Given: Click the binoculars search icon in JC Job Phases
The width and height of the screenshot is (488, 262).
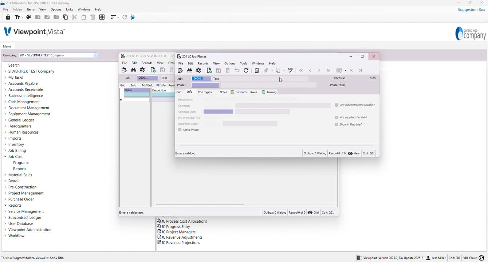Looking at the screenshot, I should (189, 71).
